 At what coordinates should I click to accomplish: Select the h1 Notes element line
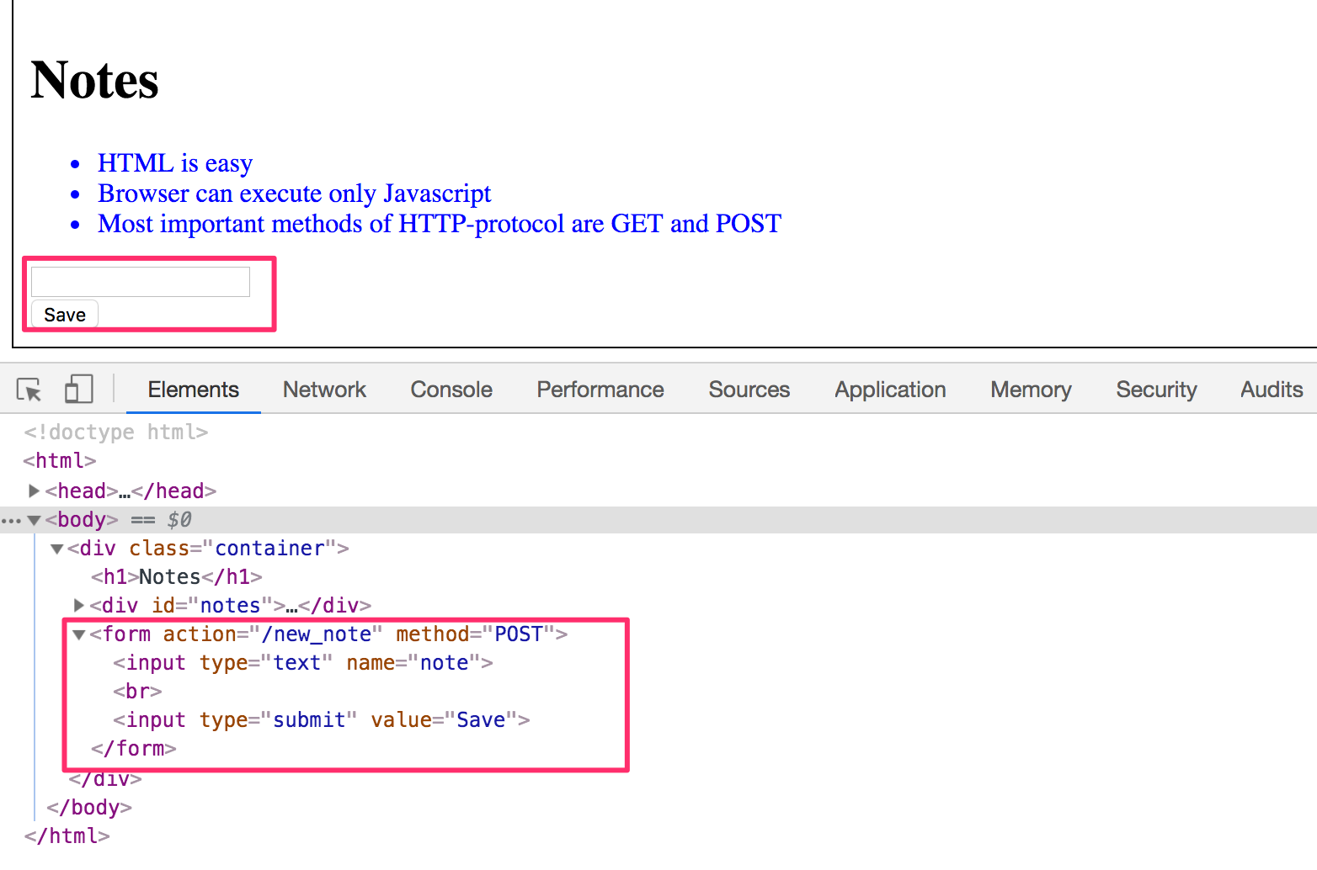coord(177,577)
